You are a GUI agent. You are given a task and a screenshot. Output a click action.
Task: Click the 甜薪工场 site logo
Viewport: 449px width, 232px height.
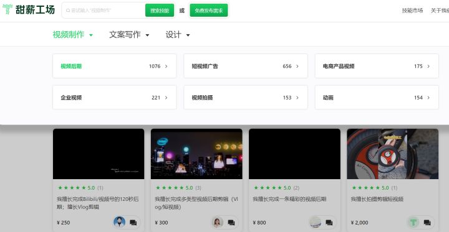click(x=28, y=10)
